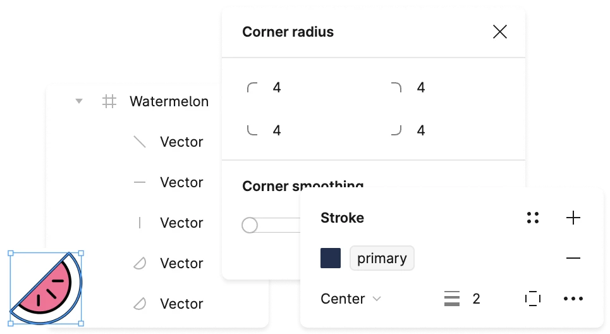Click the dark navy stroke color swatch
Viewport: 610px width, 334px height.
coord(331,258)
